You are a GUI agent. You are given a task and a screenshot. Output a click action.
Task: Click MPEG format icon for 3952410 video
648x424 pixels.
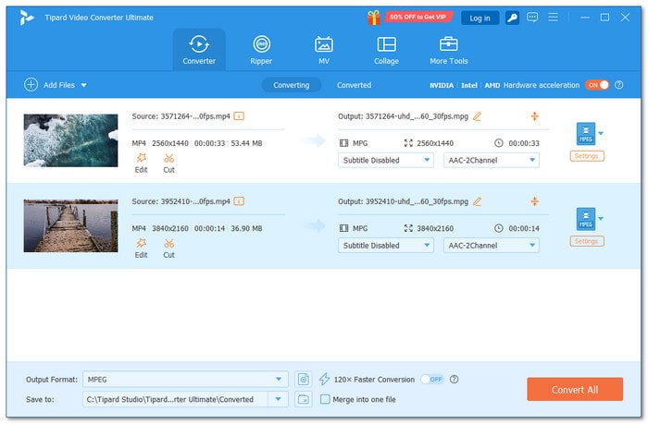tap(586, 219)
